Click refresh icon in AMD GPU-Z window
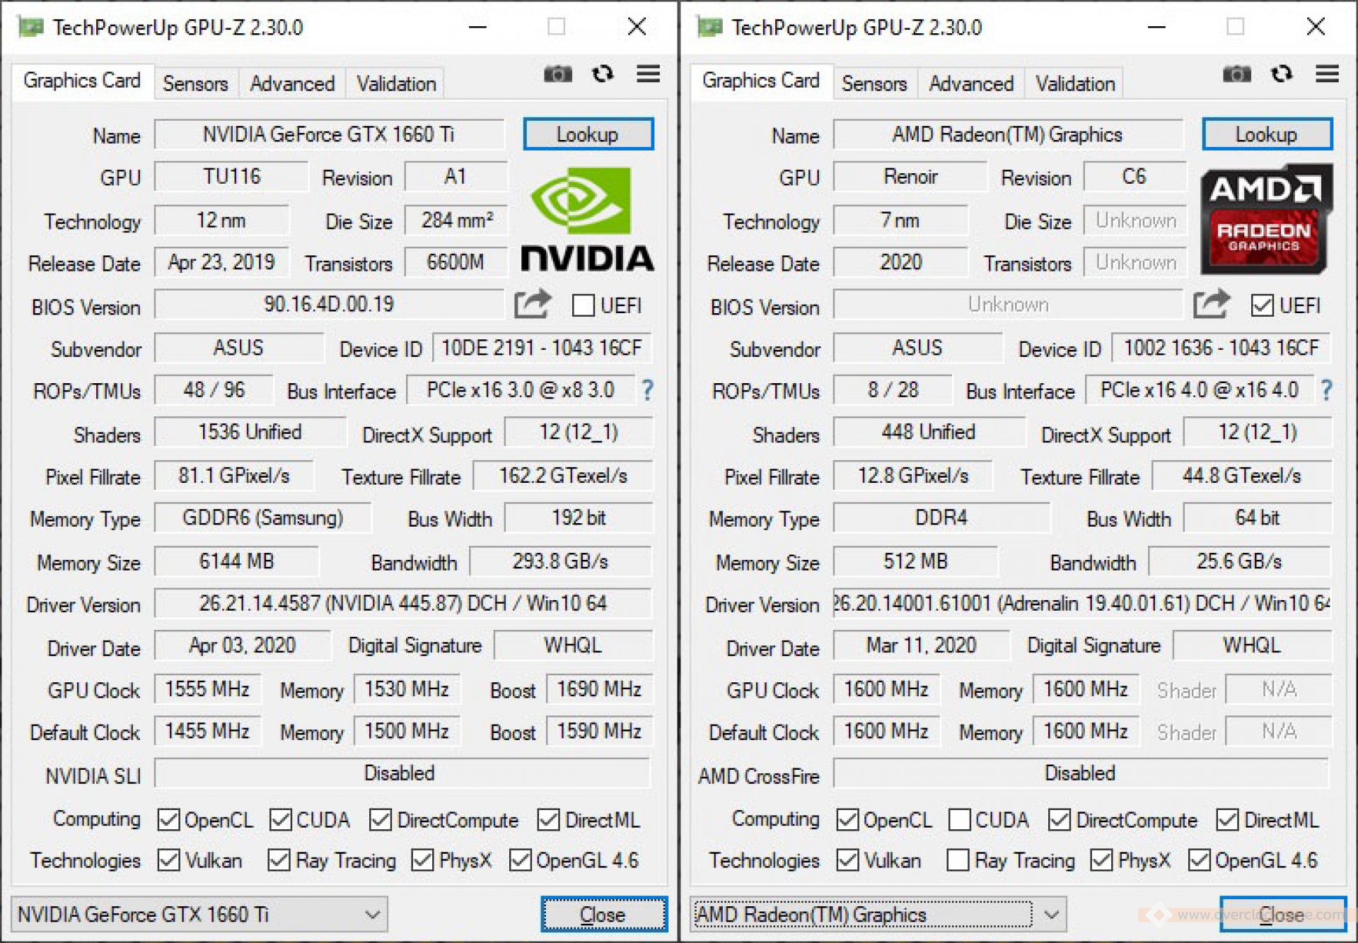This screenshot has height=943, width=1358. 1282,74
